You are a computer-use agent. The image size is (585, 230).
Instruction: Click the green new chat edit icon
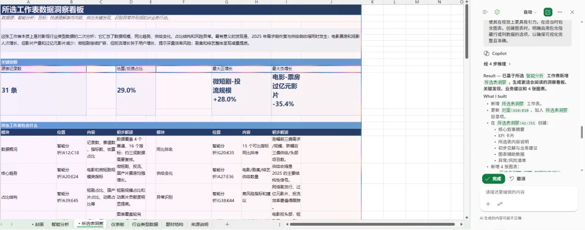548,12
